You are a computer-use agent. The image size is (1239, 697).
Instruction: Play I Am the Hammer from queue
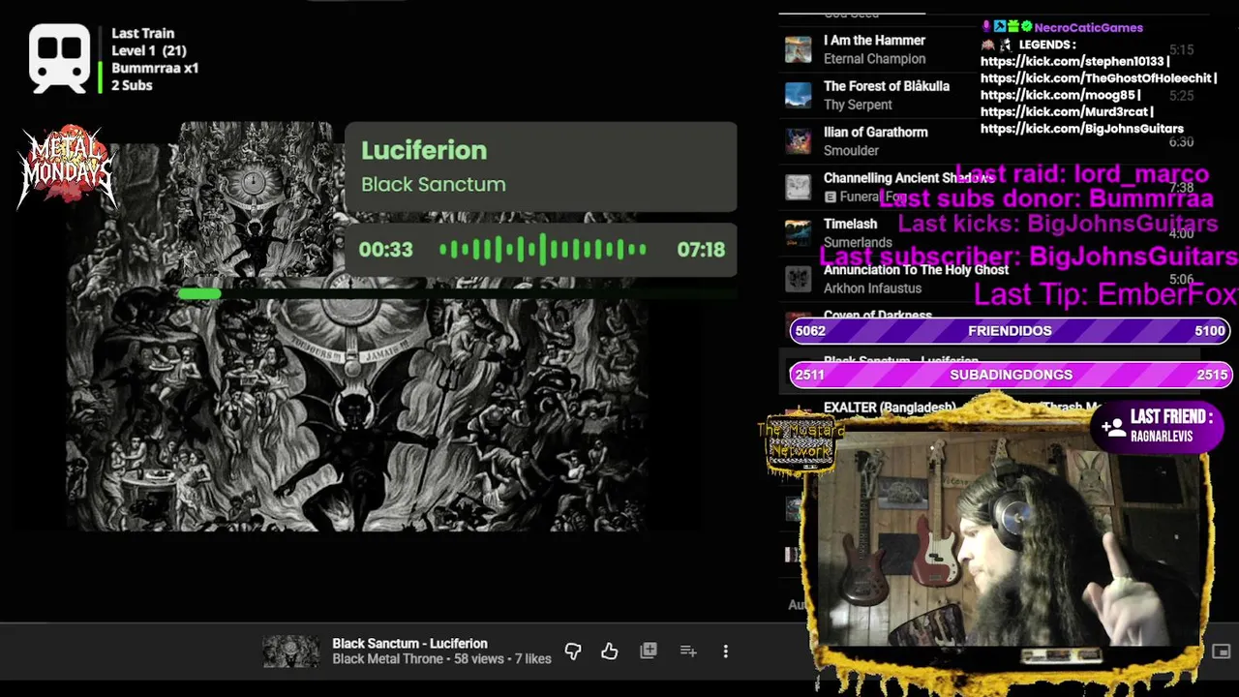[x=874, y=41]
